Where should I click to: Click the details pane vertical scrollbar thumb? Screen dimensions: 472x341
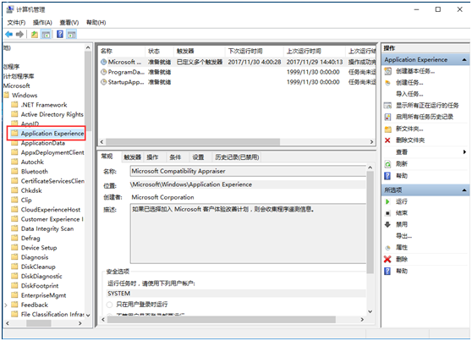tap(370, 223)
